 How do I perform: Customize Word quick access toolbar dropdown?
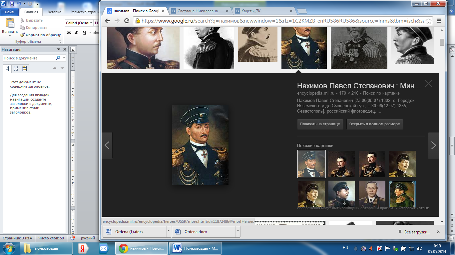tap(37, 4)
